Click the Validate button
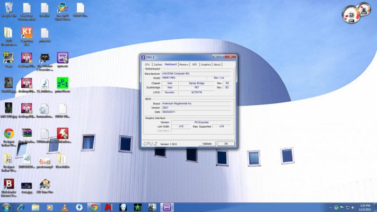This screenshot has height=212, width=377. [x=207, y=144]
